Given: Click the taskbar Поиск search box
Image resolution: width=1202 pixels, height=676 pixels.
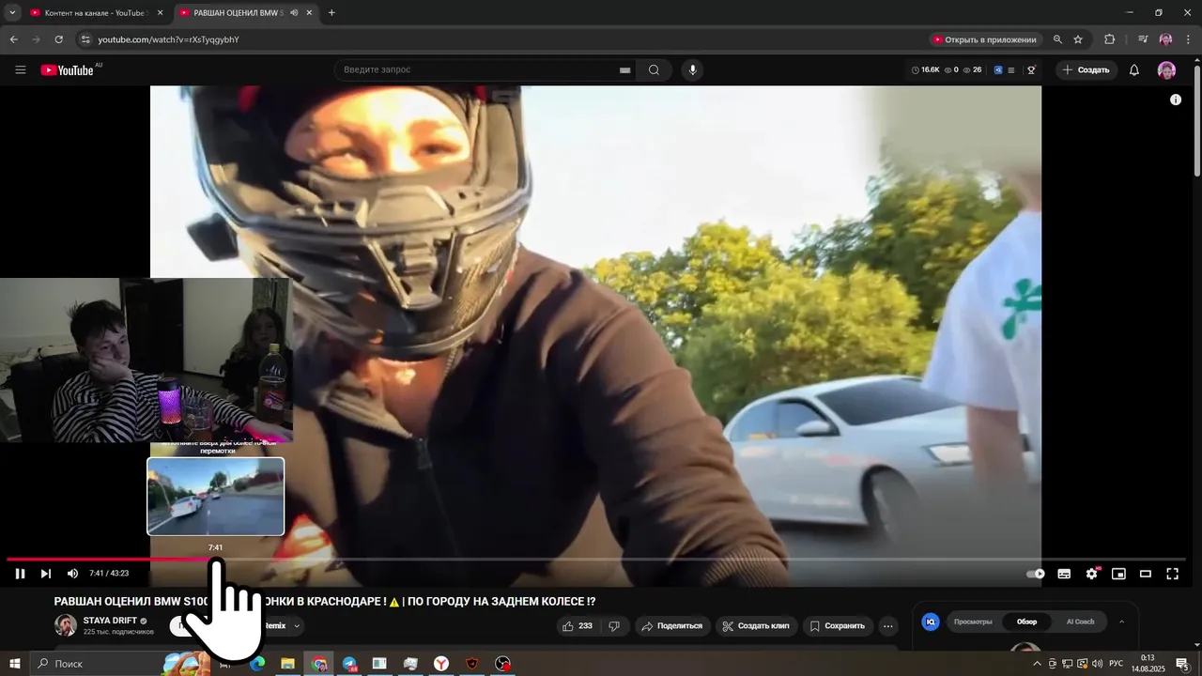Looking at the screenshot, I should (120, 664).
